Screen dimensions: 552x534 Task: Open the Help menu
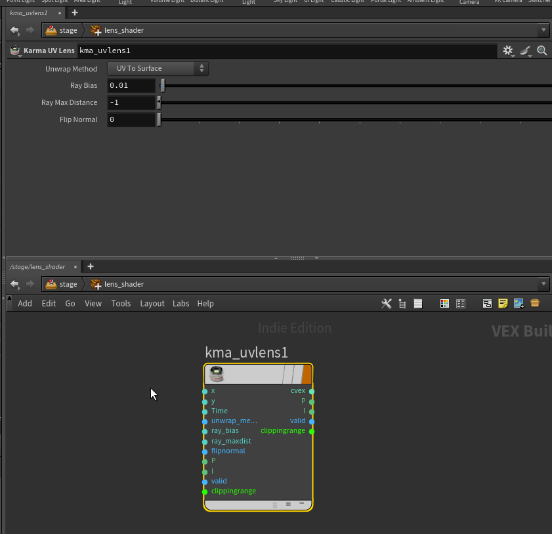(205, 303)
